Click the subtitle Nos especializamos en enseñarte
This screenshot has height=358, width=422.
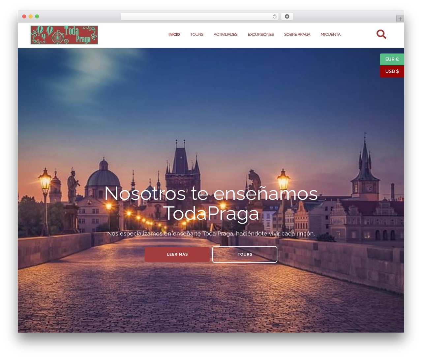pos(211,233)
